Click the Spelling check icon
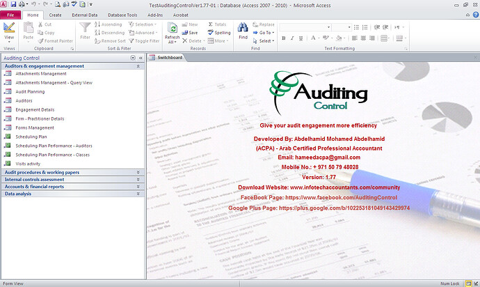This screenshot has height=287, width=480. tap(218, 33)
